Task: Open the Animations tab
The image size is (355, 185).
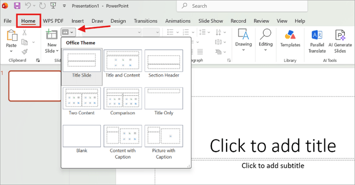Action: click(x=177, y=21)
